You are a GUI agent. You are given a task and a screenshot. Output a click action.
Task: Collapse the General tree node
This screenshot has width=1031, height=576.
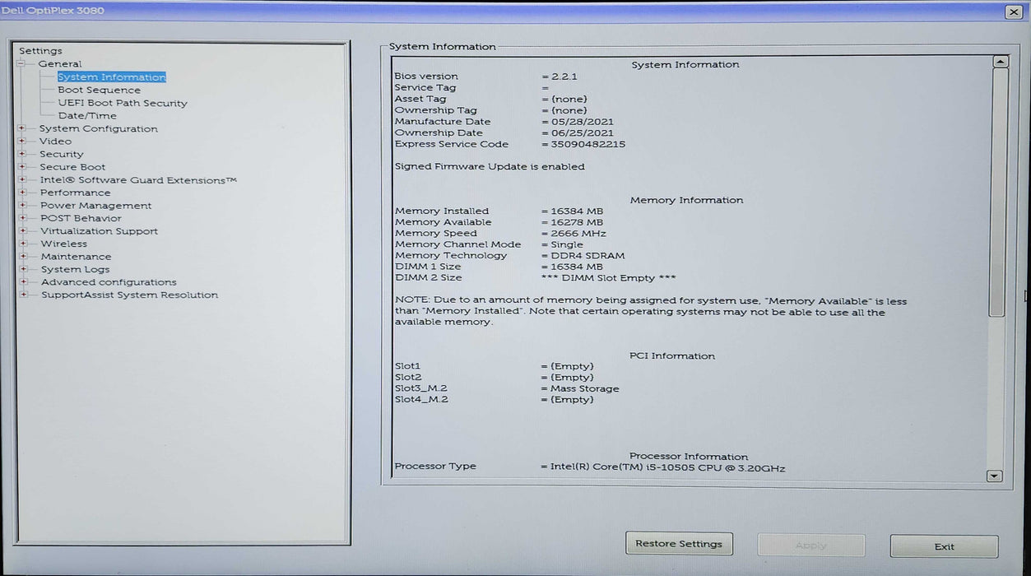[x=22, y=64]
